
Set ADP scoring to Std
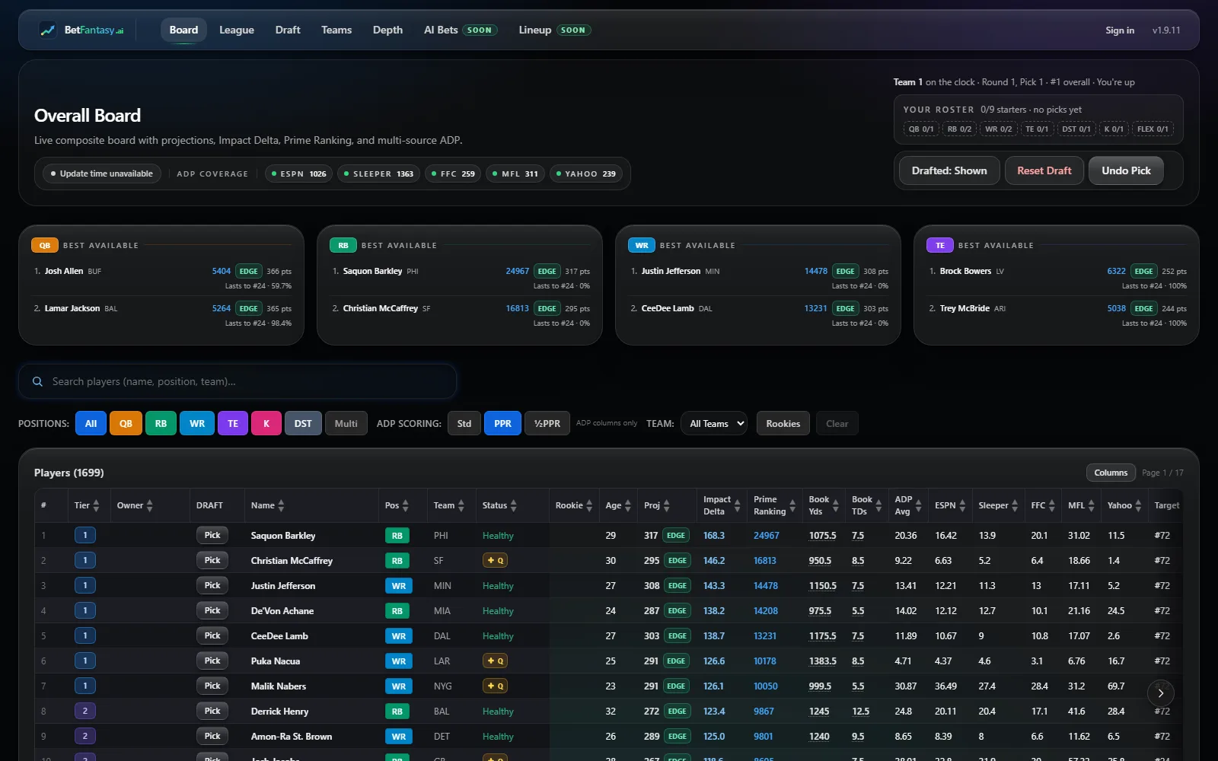coord(464,424)
